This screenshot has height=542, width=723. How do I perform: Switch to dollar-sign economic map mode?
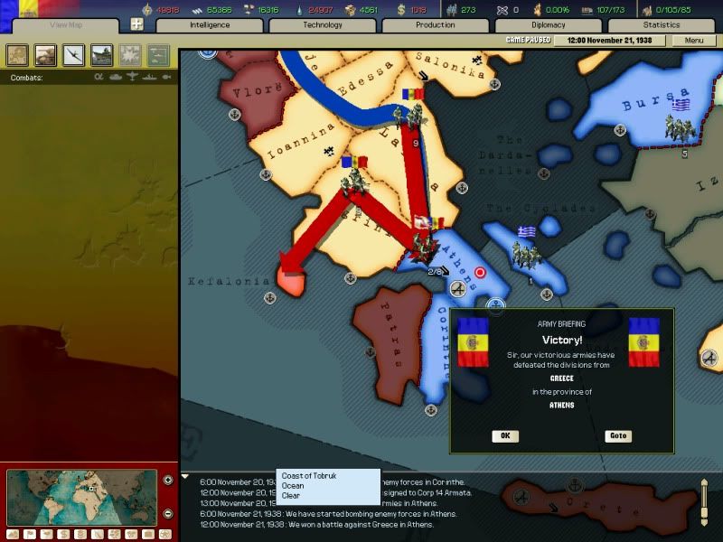click(x=63, y=534)
